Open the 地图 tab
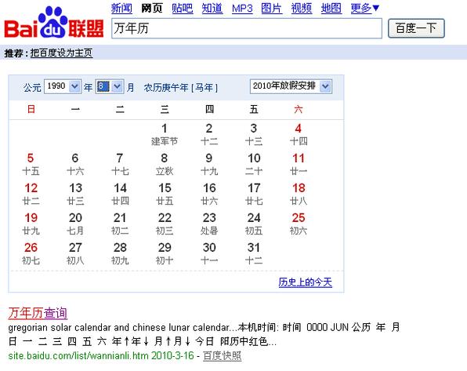Screen dimensions: 467x371 pyautogui.click(x=331, y=8)
